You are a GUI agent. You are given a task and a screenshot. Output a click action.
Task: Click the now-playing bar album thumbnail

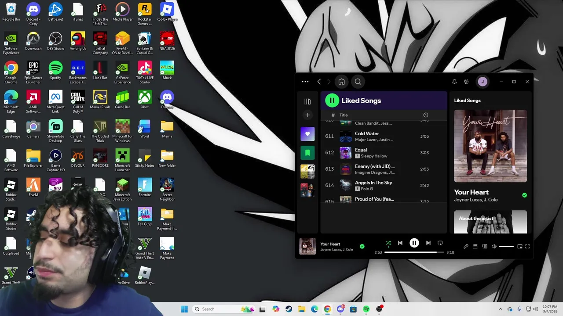[x=307, y=246]
